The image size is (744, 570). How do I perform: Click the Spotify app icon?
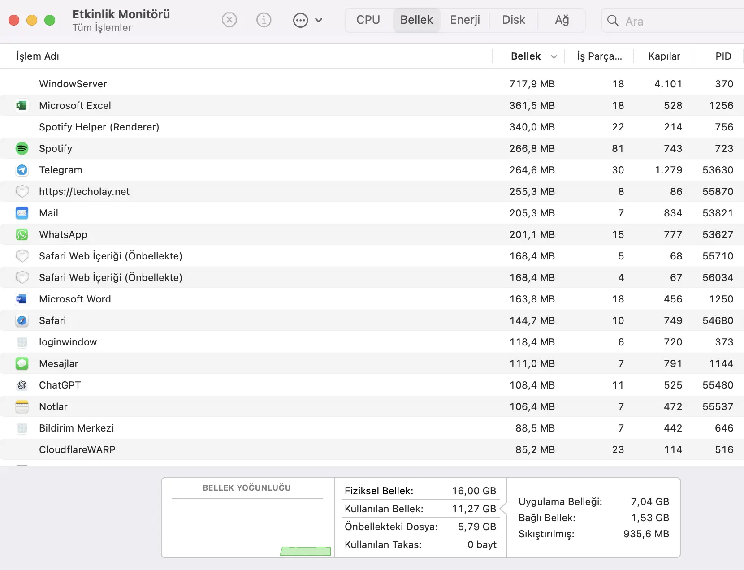pos(22,148)
